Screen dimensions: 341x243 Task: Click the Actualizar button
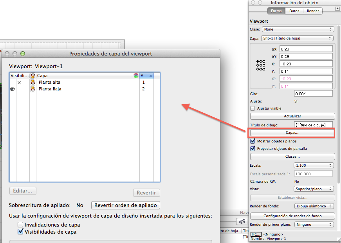(292, 116)
